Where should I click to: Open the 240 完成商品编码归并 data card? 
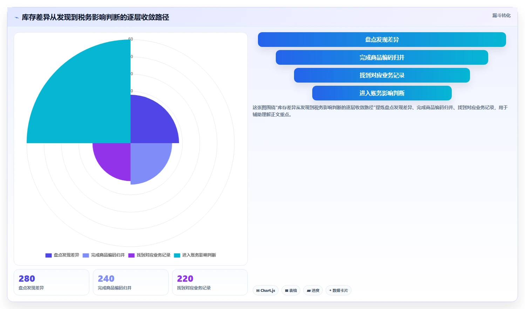click(131, 282)
